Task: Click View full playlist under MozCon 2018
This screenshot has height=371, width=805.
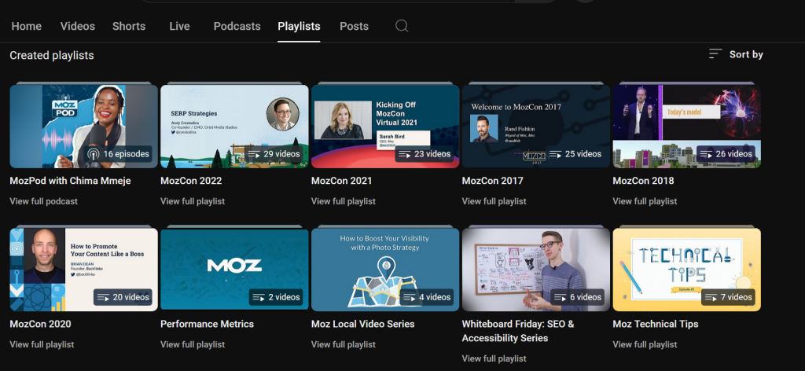Action: (x=645, y=201)
